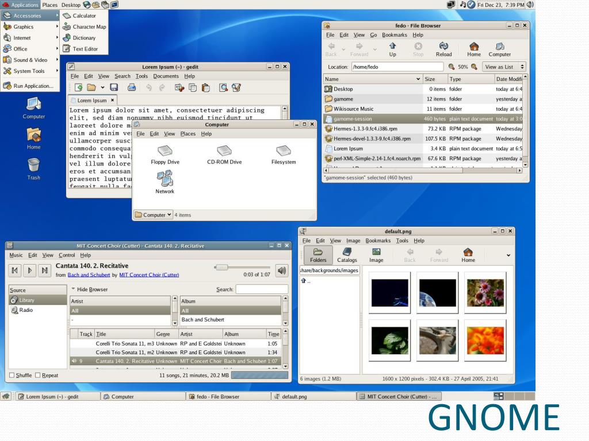Click Home in the File Browser toolbar
Viewport: 589px width, 441px height.
[474, 49]
